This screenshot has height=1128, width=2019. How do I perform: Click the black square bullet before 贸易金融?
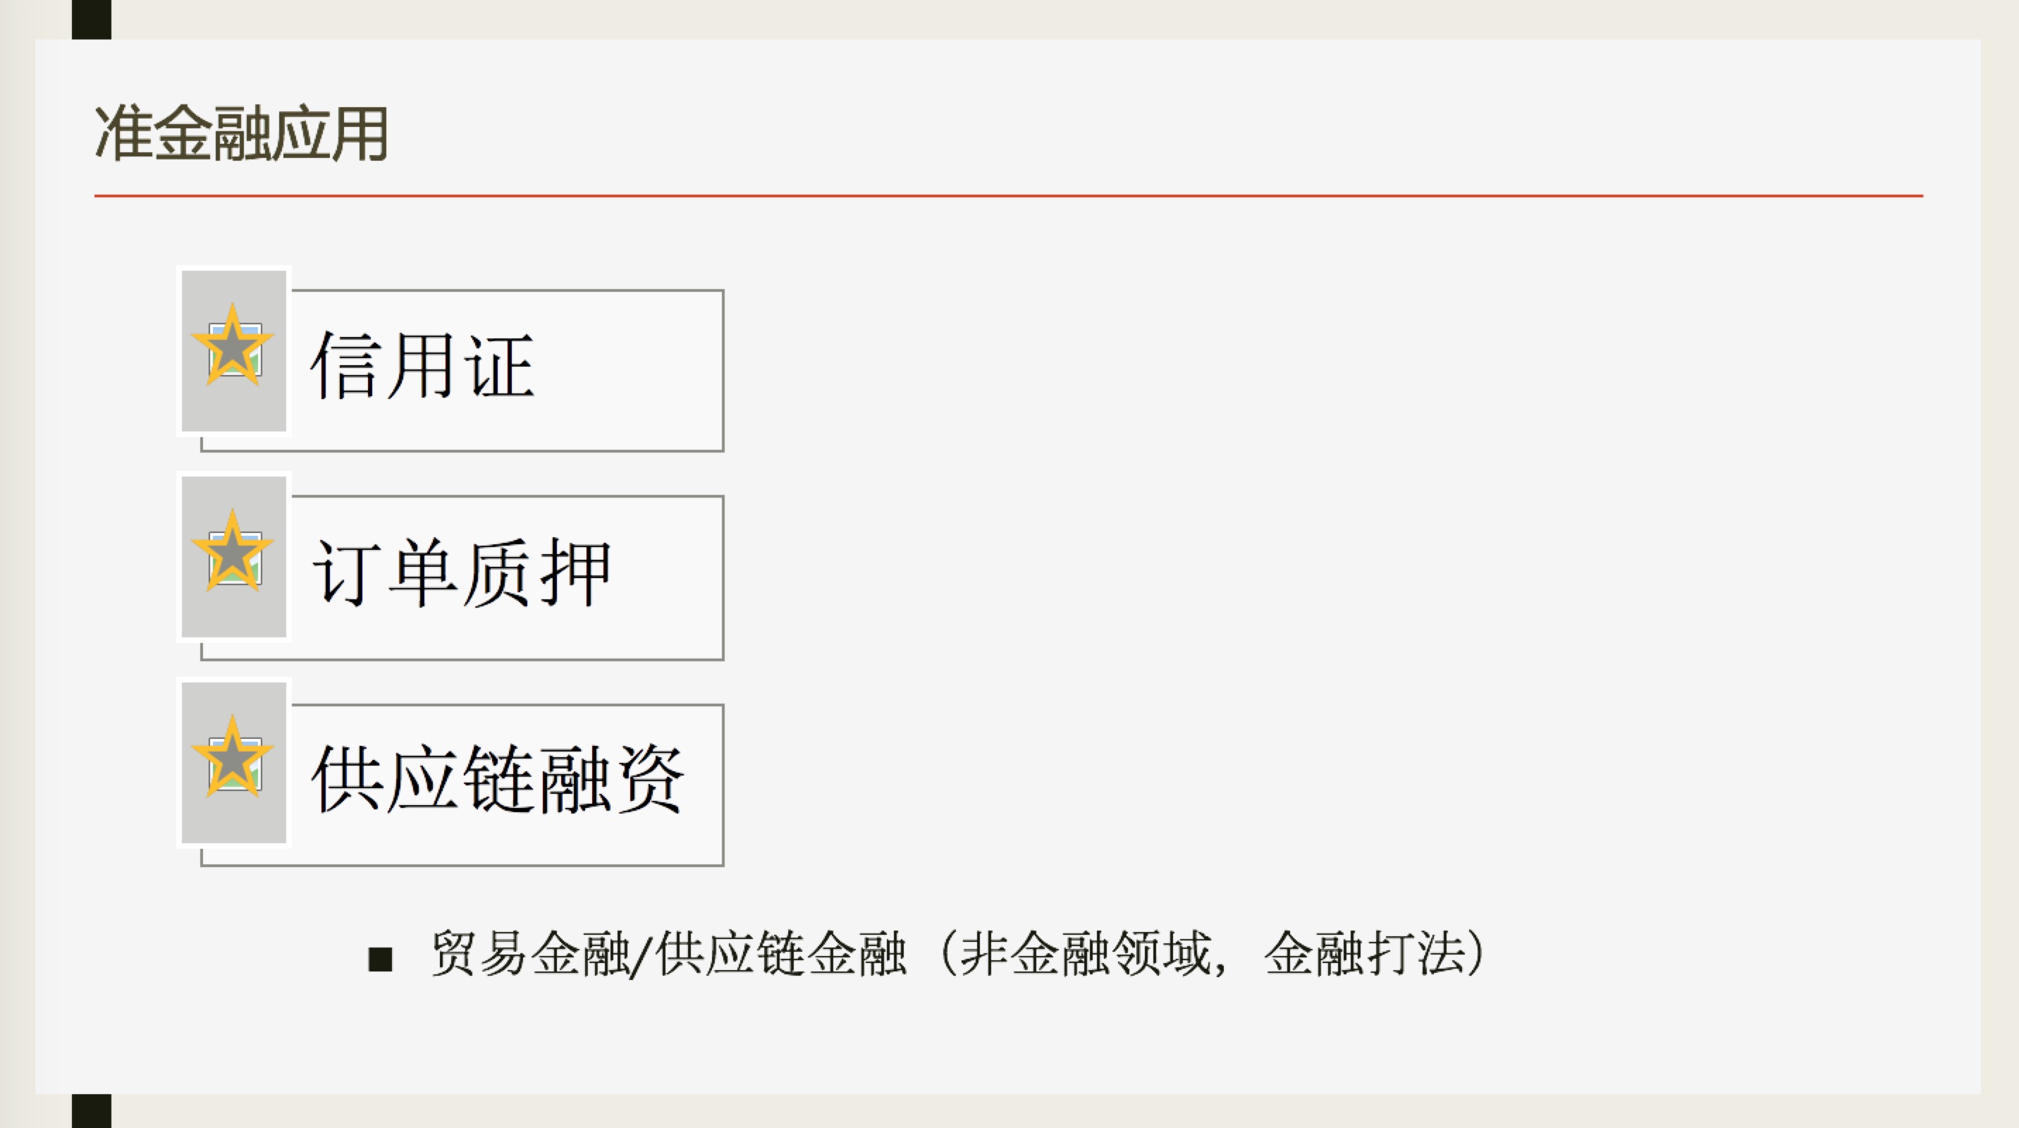click(380, 959)
